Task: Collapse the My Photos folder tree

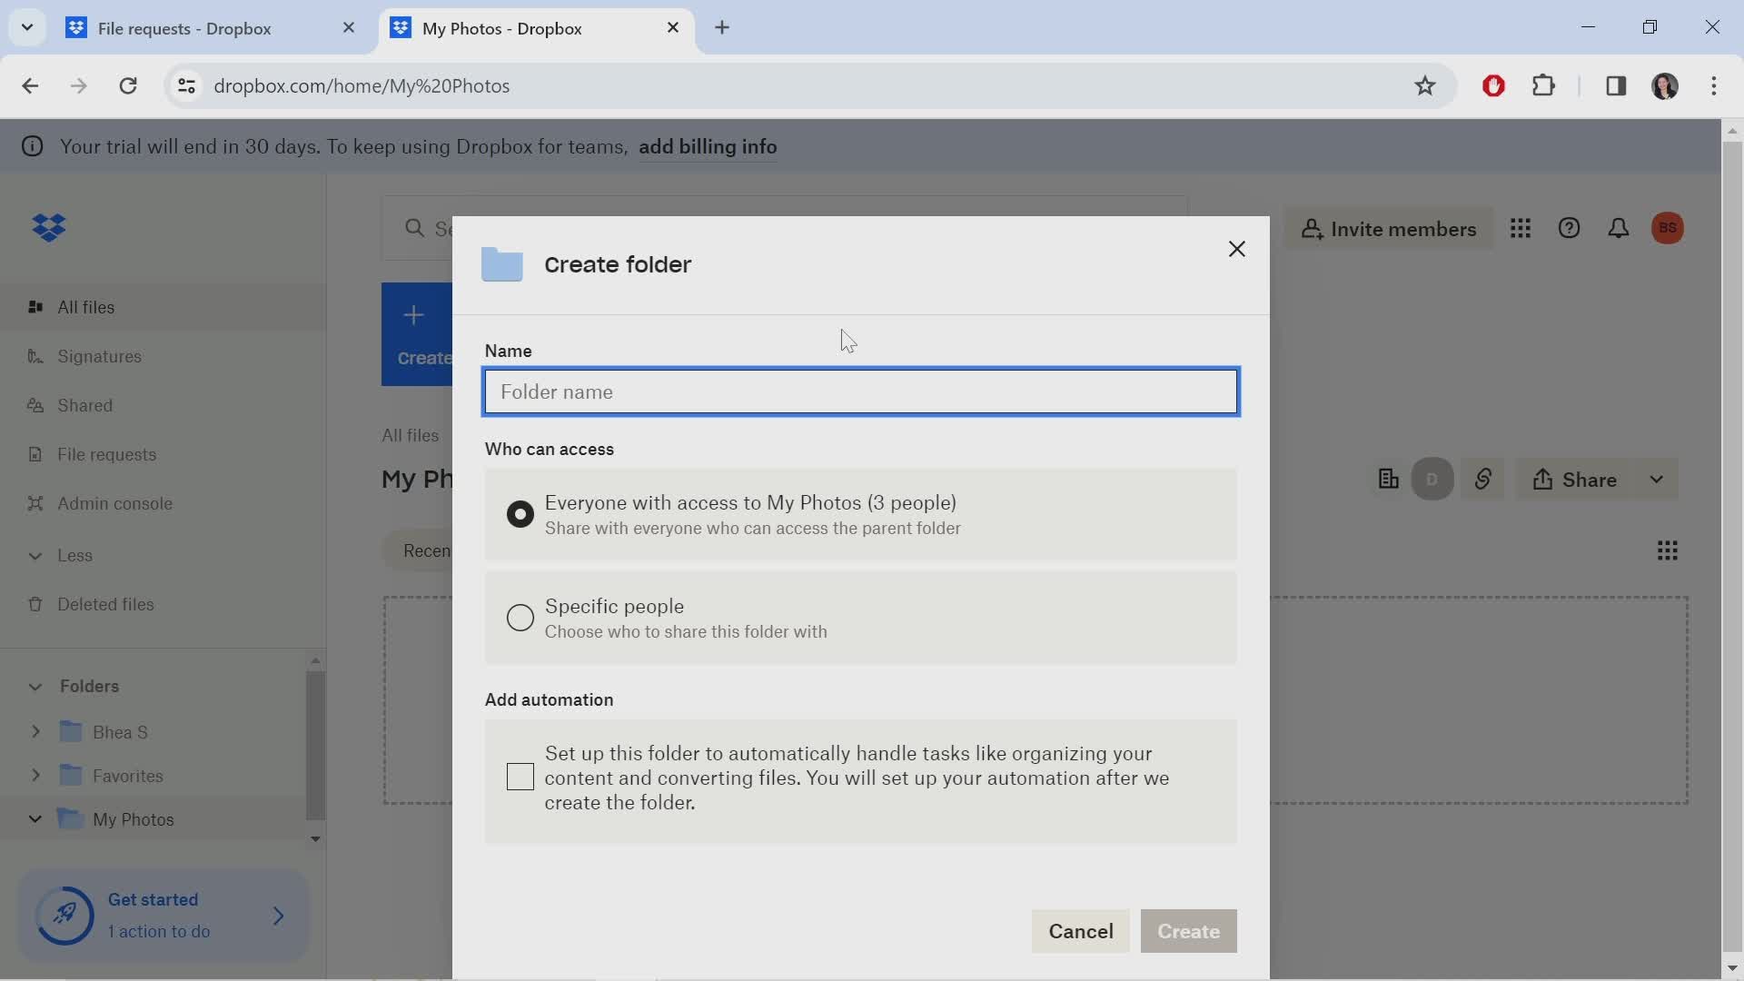Action: pos(35,818)
